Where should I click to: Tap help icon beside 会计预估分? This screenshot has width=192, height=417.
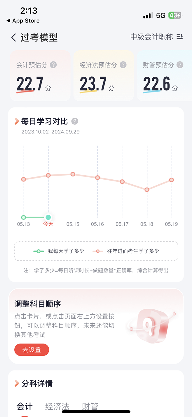point(53,65)
